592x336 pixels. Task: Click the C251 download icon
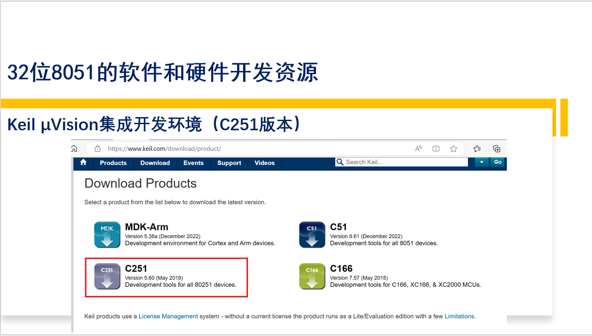coord(107,276)
